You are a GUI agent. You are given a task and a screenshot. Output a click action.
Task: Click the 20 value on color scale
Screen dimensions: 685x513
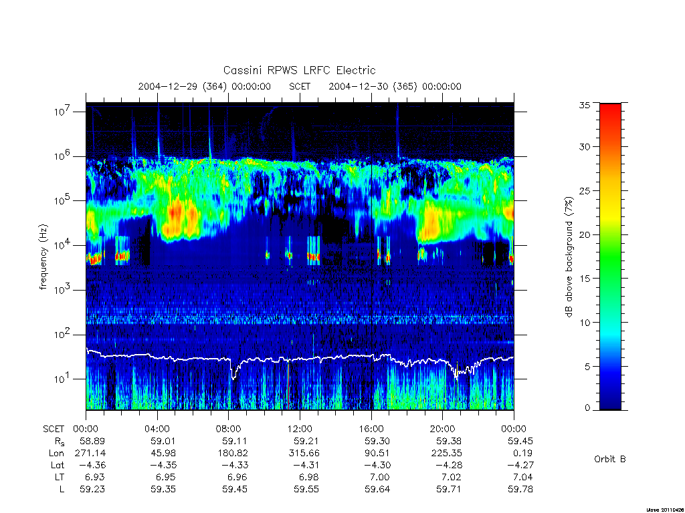click(584, 234)
